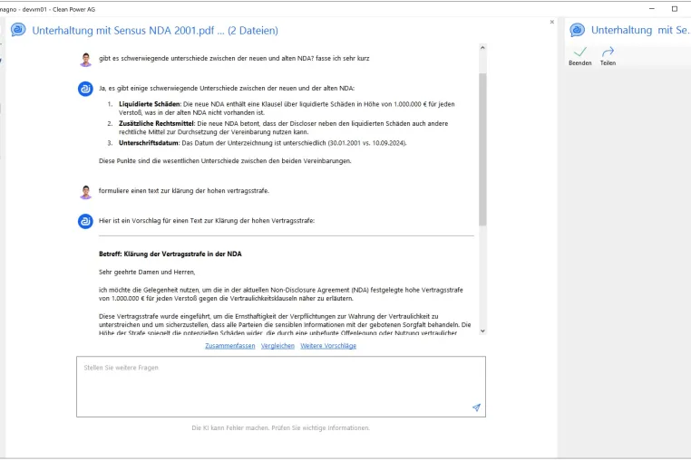This screenshot has width=691, height=460.
Task: Click the Beenden checkmark icon
Action: click(580, 52)
